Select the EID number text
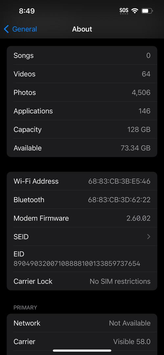The width and height of the screenshot is (164, 355). [x=77, y=264]
